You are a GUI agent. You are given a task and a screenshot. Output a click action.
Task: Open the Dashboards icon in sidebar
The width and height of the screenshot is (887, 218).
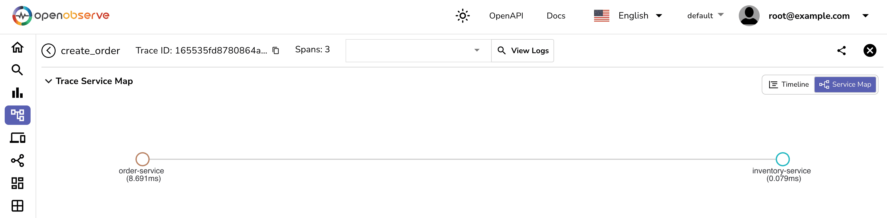[x=17, y=183]
